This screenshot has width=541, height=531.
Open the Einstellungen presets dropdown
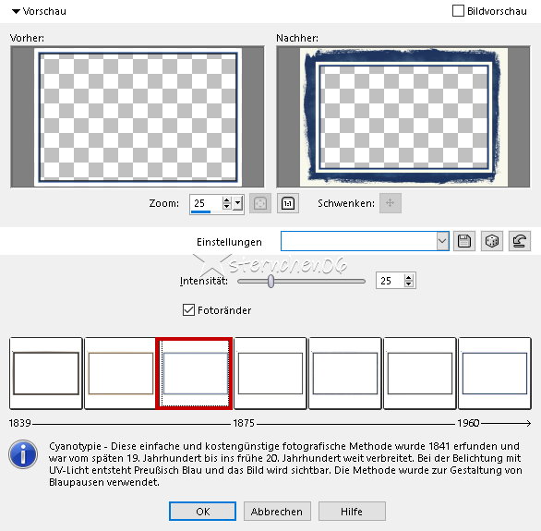click(x=442, y=241)
